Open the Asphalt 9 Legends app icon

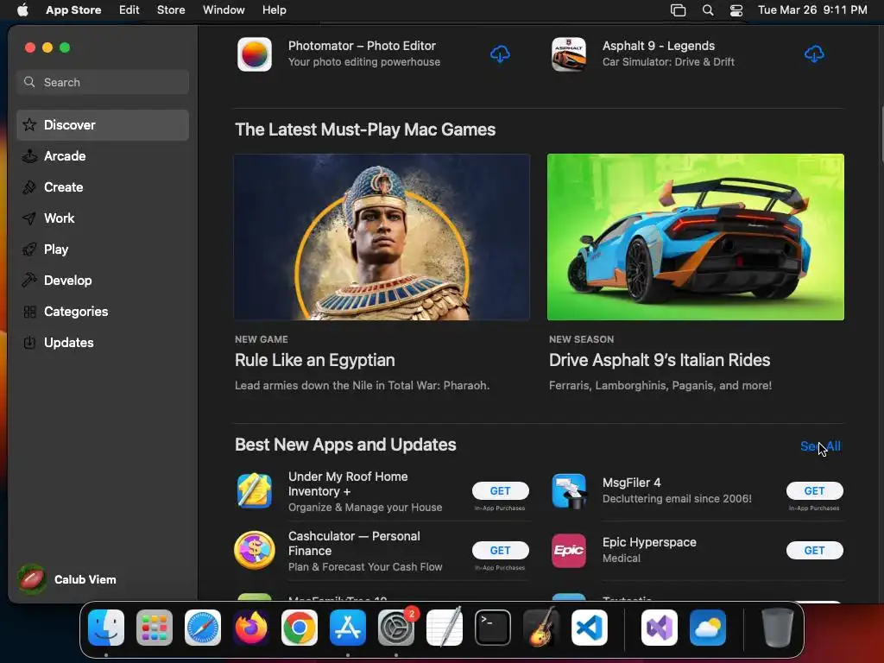pyautogui.click(x=569, y=54)
